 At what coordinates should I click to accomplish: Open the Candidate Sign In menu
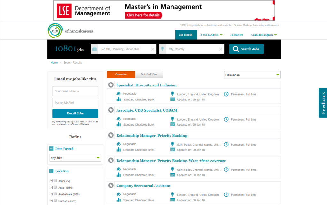click(264, 35)
